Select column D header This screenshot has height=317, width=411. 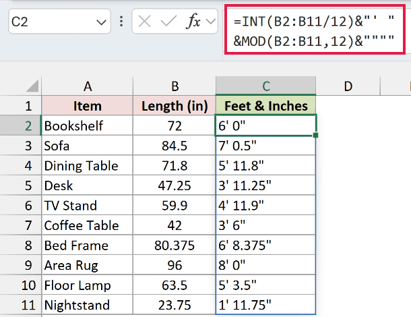348,86
